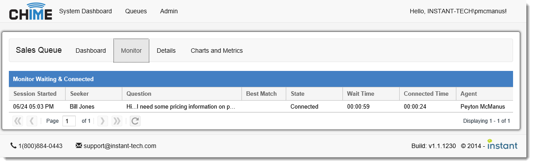
Task: Click support@instant-tech.com email link
Action: click(120, 145)
